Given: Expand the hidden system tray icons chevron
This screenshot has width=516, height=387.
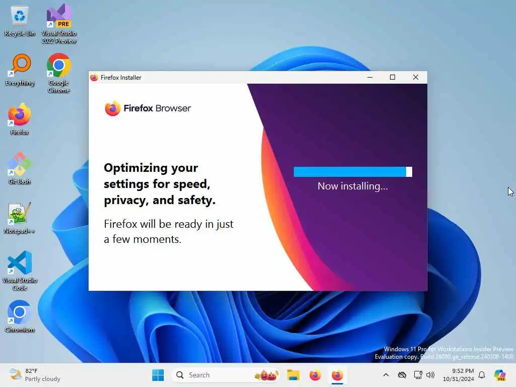Looking at the screenshot, I should tap(386, 375).
